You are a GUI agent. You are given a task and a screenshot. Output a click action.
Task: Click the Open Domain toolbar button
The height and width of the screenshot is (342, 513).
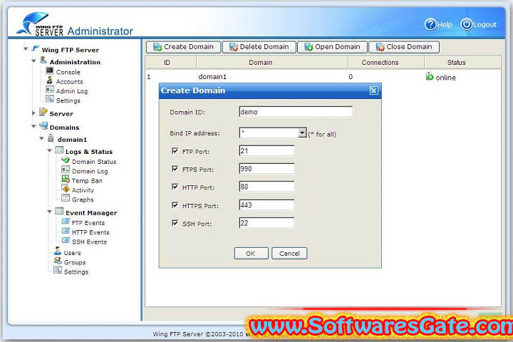click(x=333, y=47)
